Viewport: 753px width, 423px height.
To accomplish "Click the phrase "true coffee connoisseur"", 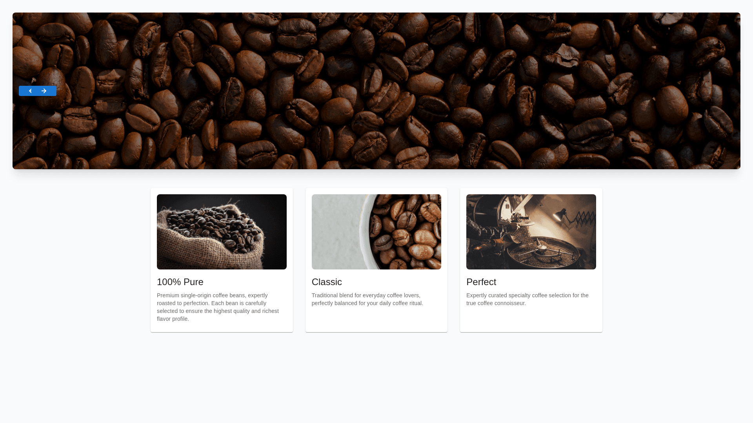I will 496,303.
